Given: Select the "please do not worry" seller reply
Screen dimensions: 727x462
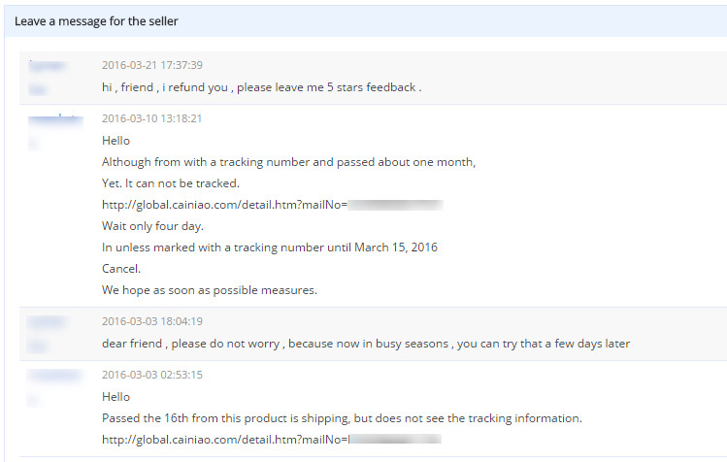Looking at the screenshot, I should pyautogui.click(x=373, y=343).
